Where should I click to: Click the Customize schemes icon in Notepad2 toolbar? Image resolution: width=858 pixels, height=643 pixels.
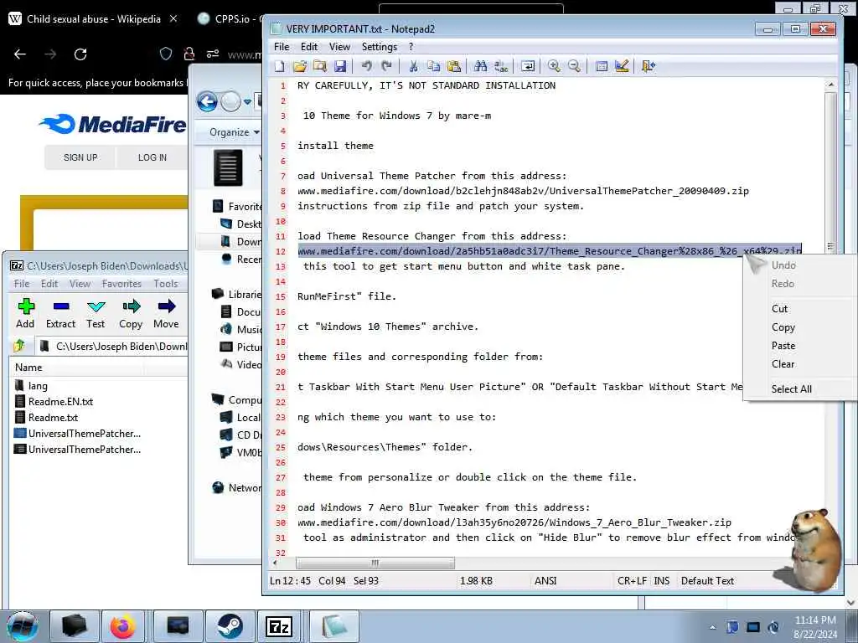[x=622, y=67]
